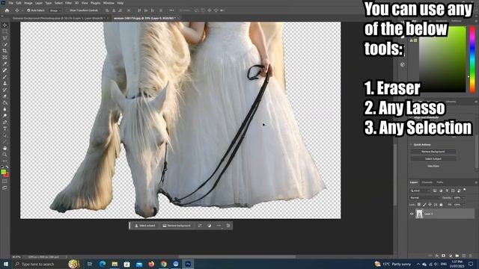This screenshot has width=479, height=269.
Task: Collapse the Quick Actions section
Action: point(411,144)
